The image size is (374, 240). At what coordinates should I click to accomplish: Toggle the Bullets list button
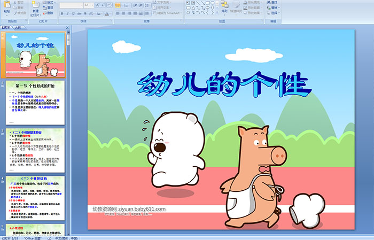coord(119,5)
